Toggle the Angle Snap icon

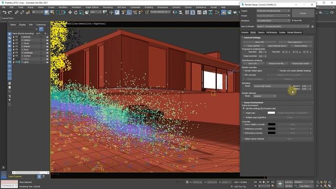(x=129, y=13)
